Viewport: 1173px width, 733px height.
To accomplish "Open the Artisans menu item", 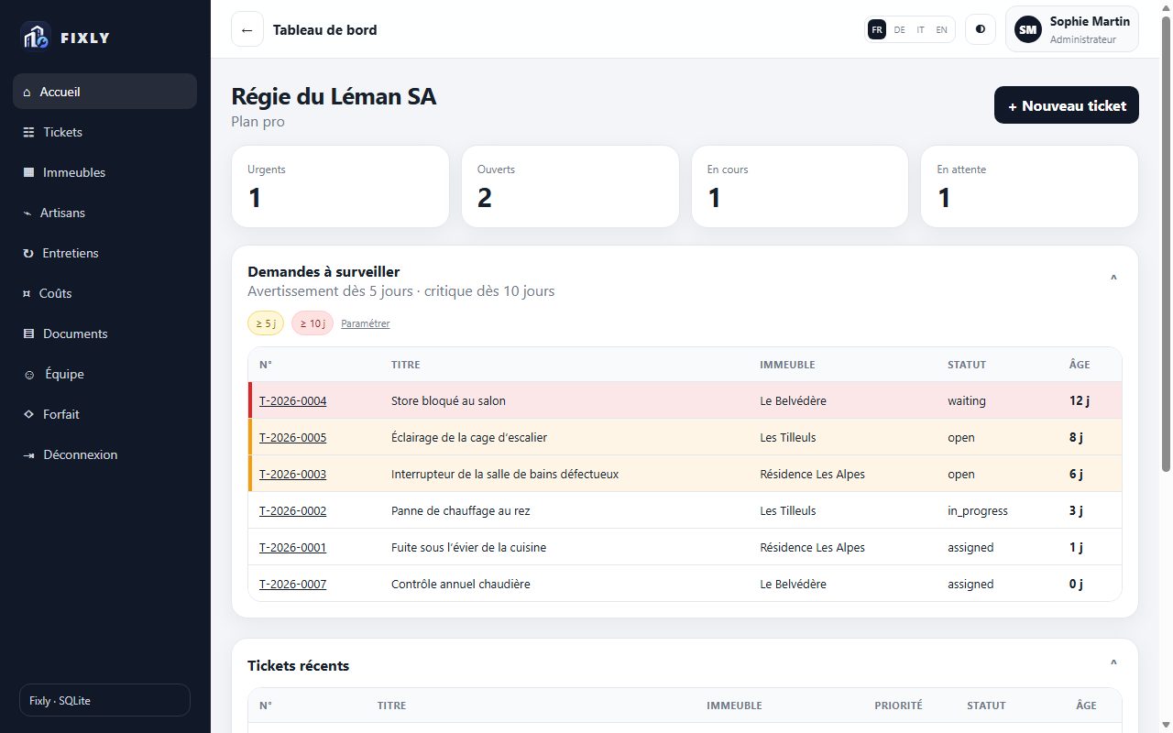I will point(104,213).
